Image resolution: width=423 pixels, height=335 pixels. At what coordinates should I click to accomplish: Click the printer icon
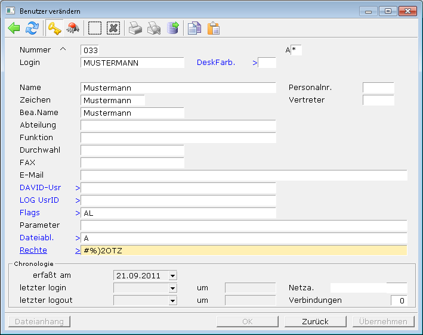click(135, 28)
